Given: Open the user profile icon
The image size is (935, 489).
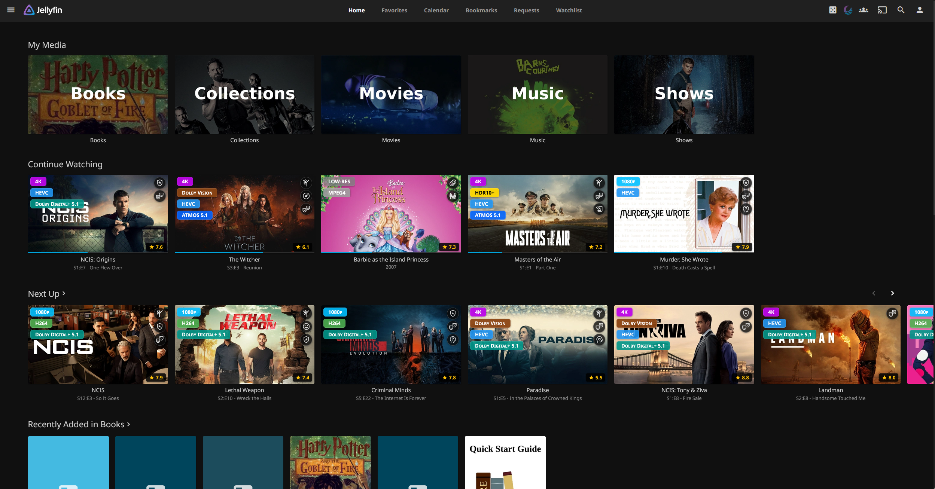Looking at the screenshot, I should (920, 10).
